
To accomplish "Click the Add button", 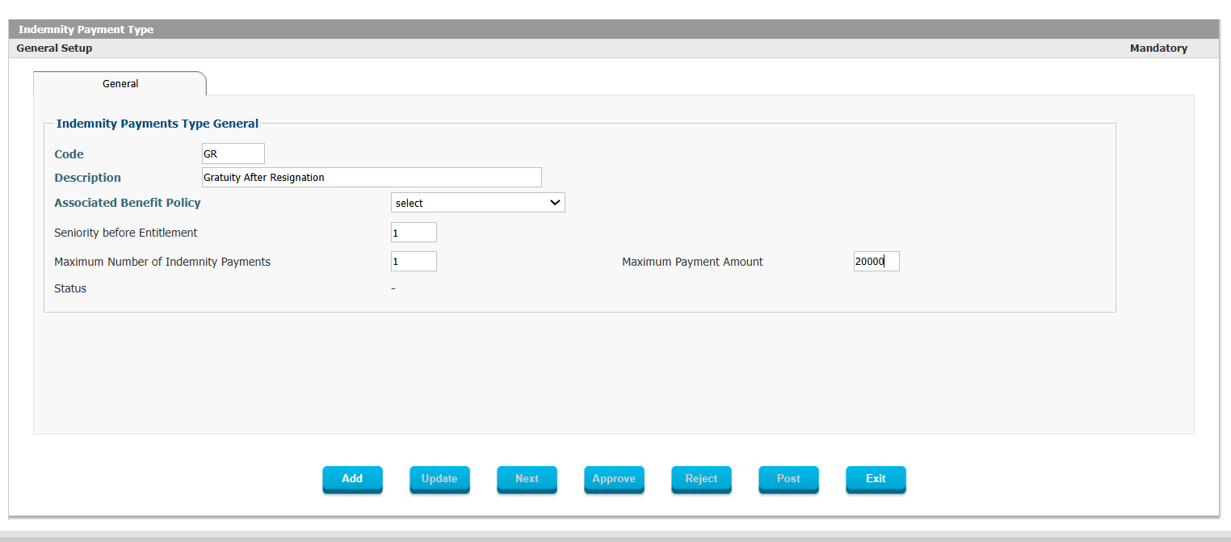I will (352, 479).
